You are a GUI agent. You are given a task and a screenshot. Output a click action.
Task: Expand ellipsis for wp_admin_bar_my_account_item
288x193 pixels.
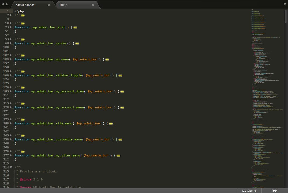click(122, 91)
